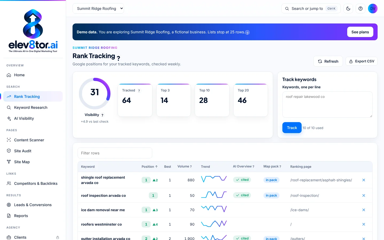Click position badge for ice dam removal
The width and height of the screenshot is (384, 240).
pyautogui.click(x=146, y=210)
